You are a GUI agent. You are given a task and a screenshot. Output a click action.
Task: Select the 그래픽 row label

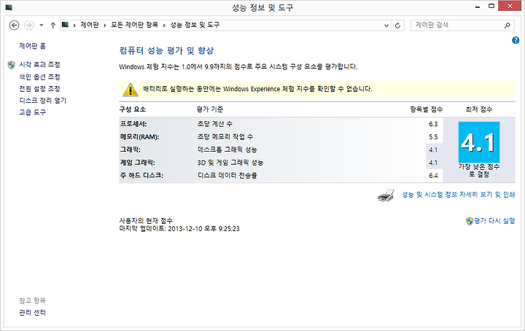[x=131, y=149]
